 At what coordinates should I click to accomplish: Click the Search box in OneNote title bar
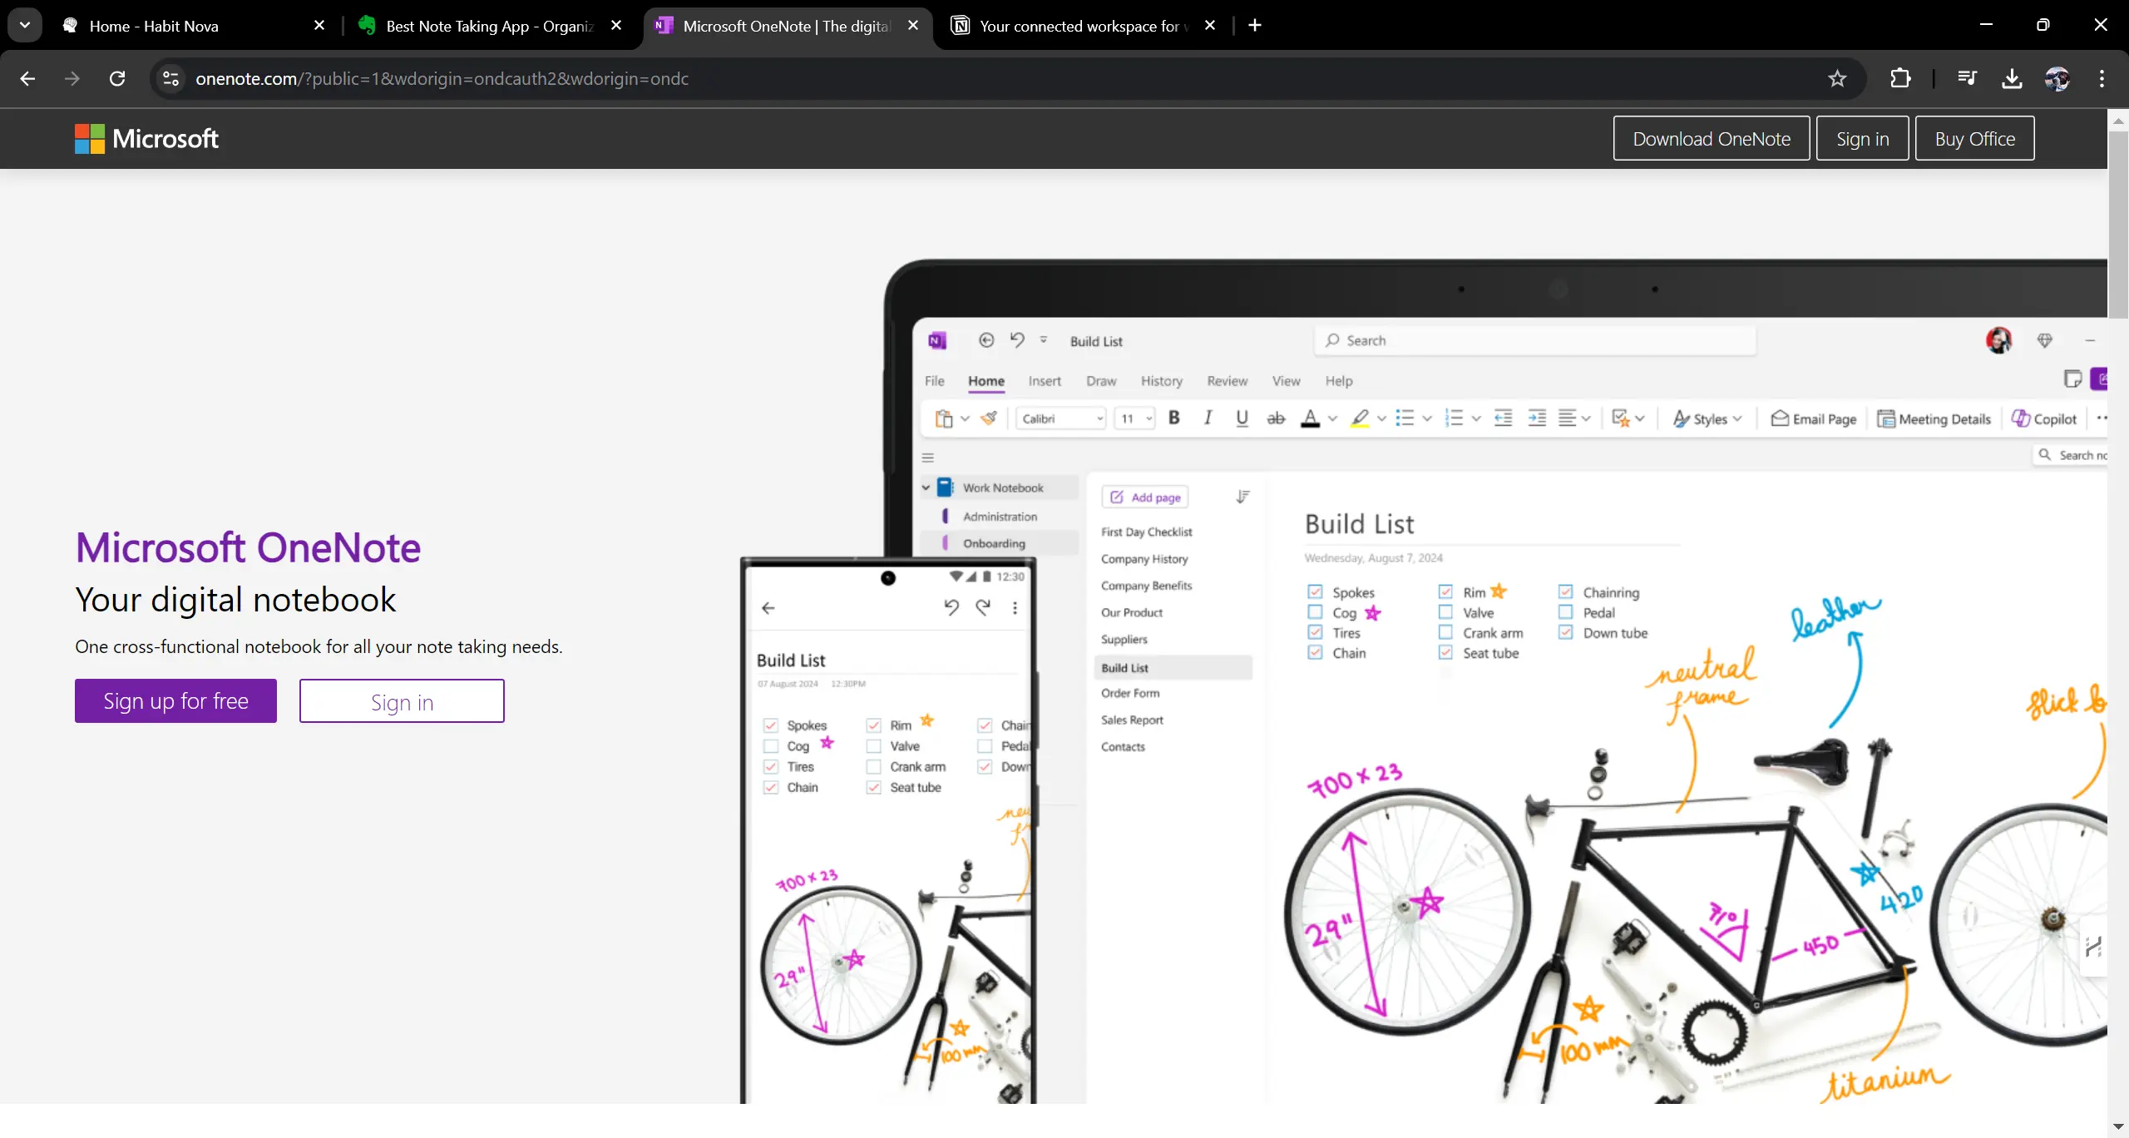[1535, 340]
